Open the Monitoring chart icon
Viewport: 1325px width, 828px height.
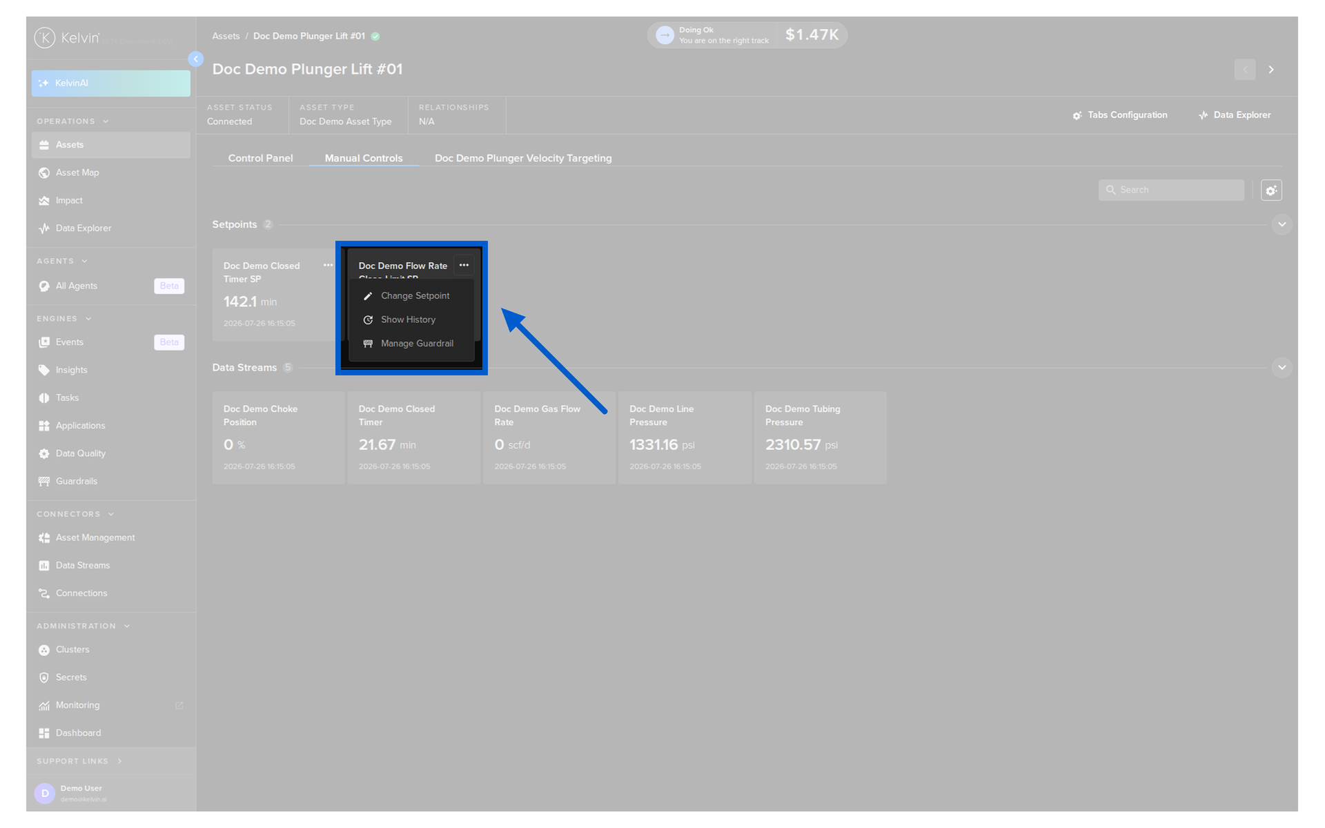coord(44,706)
